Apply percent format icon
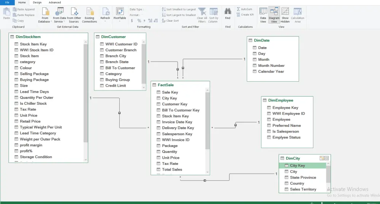Screen dimensions: 380x204 pos(139,21)
